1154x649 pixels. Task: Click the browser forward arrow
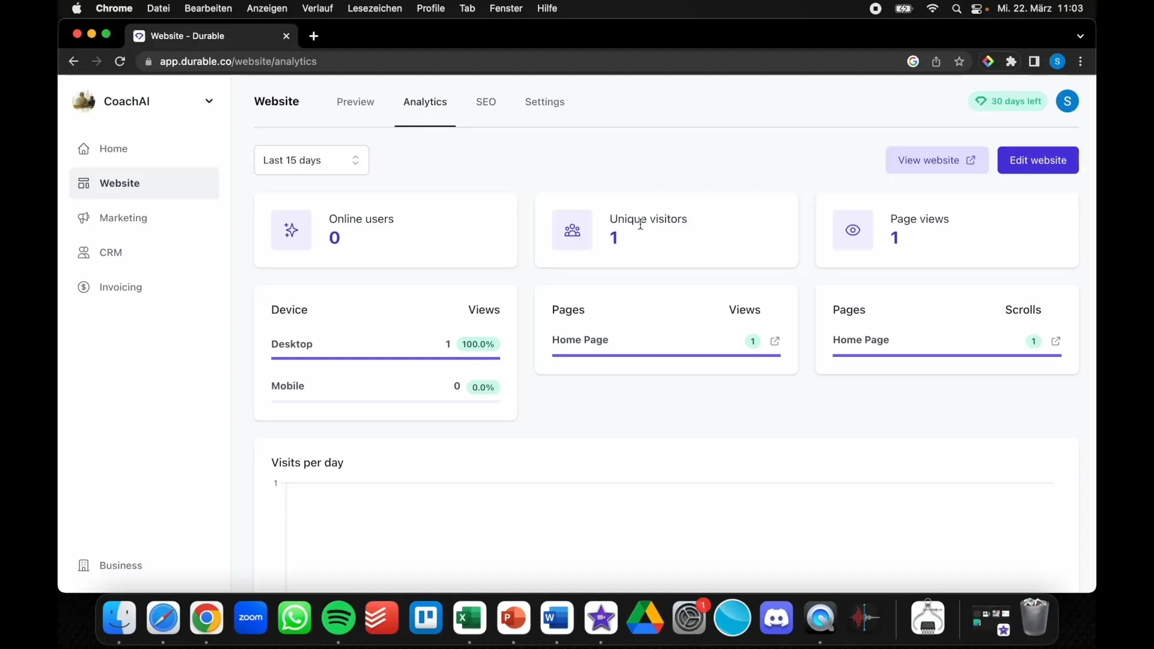97,61
